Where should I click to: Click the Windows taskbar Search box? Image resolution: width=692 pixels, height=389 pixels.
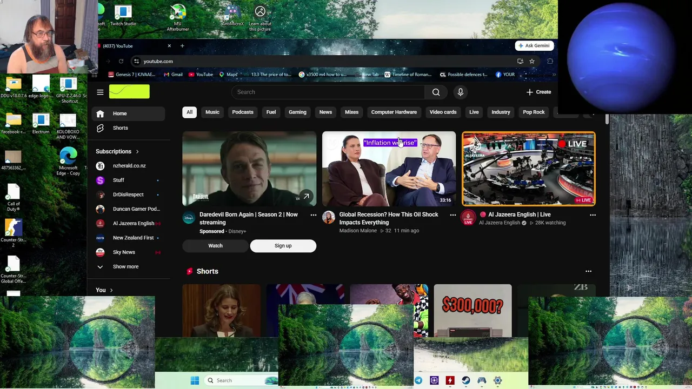(242, 380)
